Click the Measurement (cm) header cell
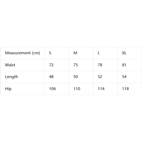 [23, 53]
